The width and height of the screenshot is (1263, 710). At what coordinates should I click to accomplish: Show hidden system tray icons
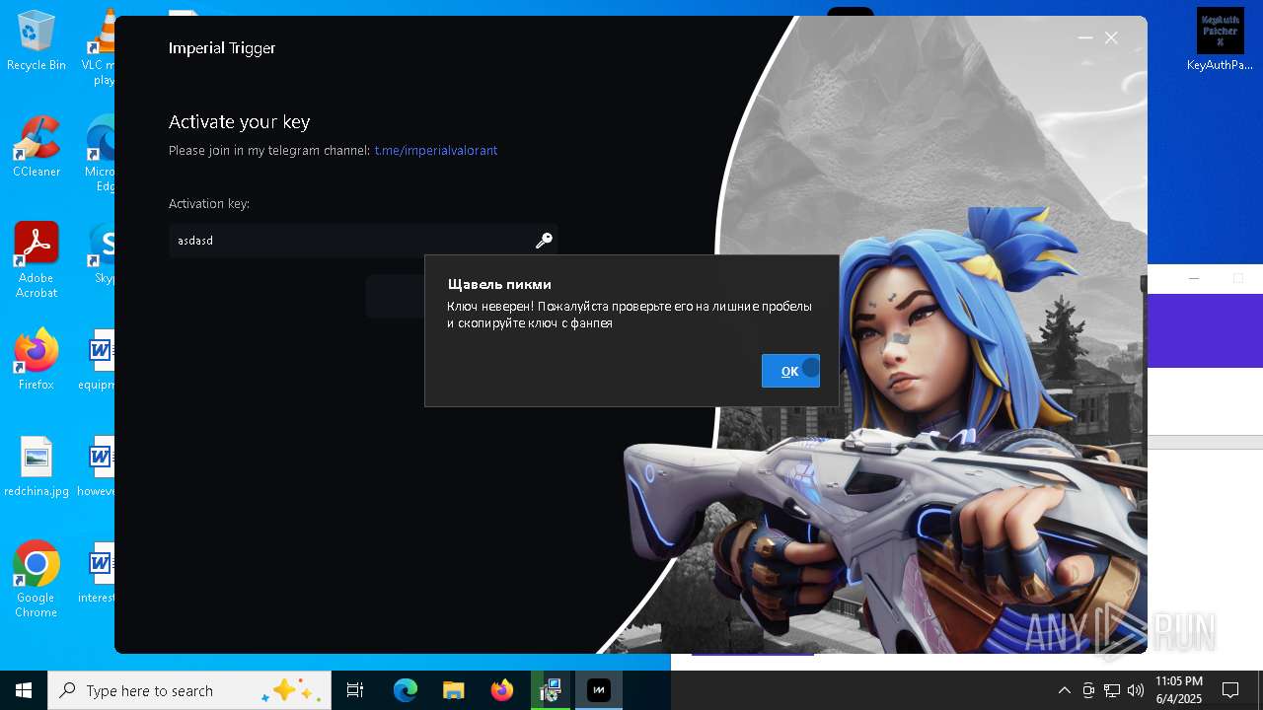pos(1064,690)
